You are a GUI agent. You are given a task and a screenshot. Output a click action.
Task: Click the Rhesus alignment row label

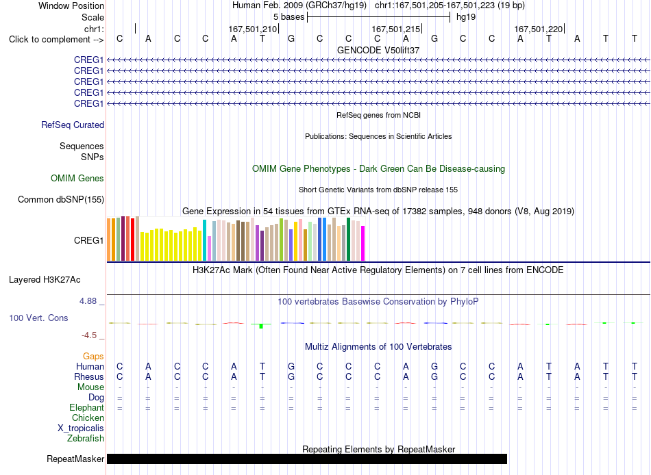(89, 377)
